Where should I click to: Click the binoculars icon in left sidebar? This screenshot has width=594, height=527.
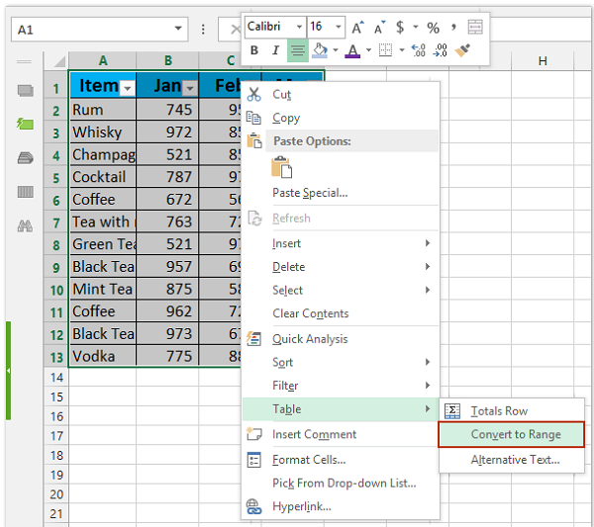25,226
